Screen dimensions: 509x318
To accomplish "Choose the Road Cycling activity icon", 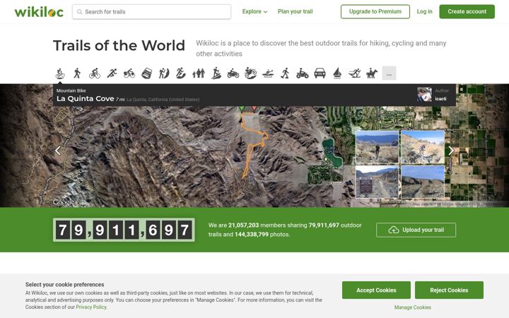I will click(95, 73).
